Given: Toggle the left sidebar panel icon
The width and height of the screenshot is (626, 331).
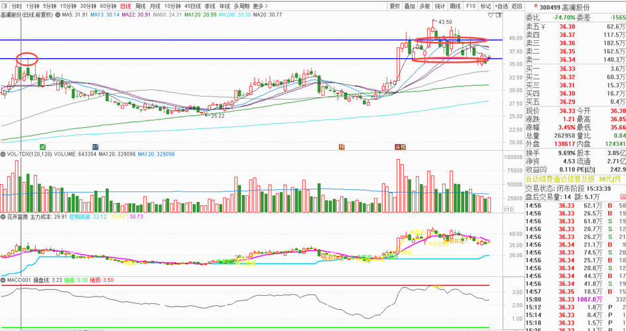Looking at the screenshot, I should [4, 6].
